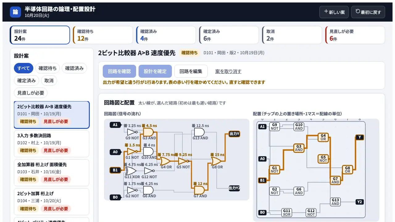Viewport: 395px width, 222px height.
Task: Click G9 NOT cell in placement grid
Action: 275,126
